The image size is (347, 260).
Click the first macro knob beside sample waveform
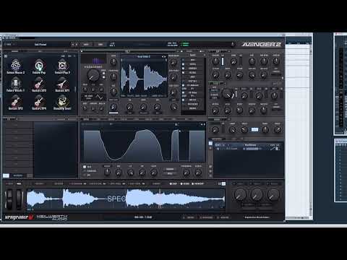click(x=240, y=194)
